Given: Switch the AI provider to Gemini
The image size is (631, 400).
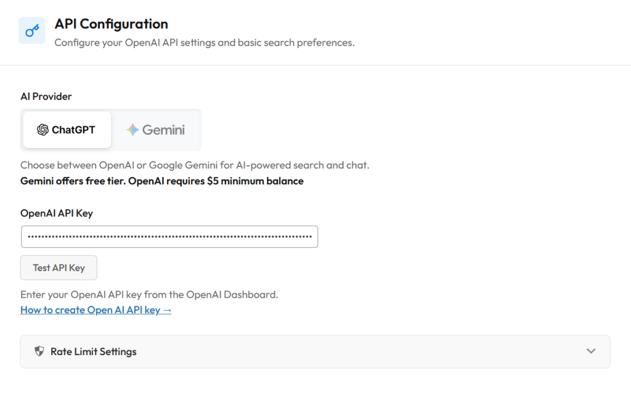Looking at the screenshot, I should pos(156,130).
